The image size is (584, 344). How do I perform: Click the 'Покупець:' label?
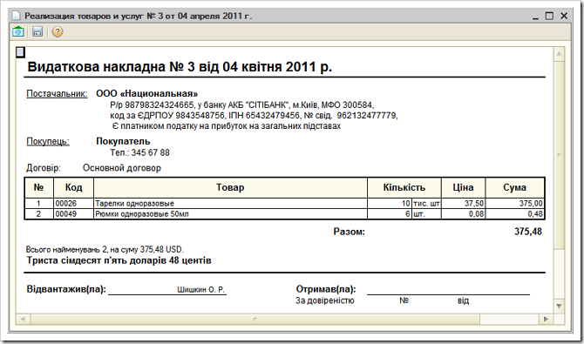tap(48, 141)
